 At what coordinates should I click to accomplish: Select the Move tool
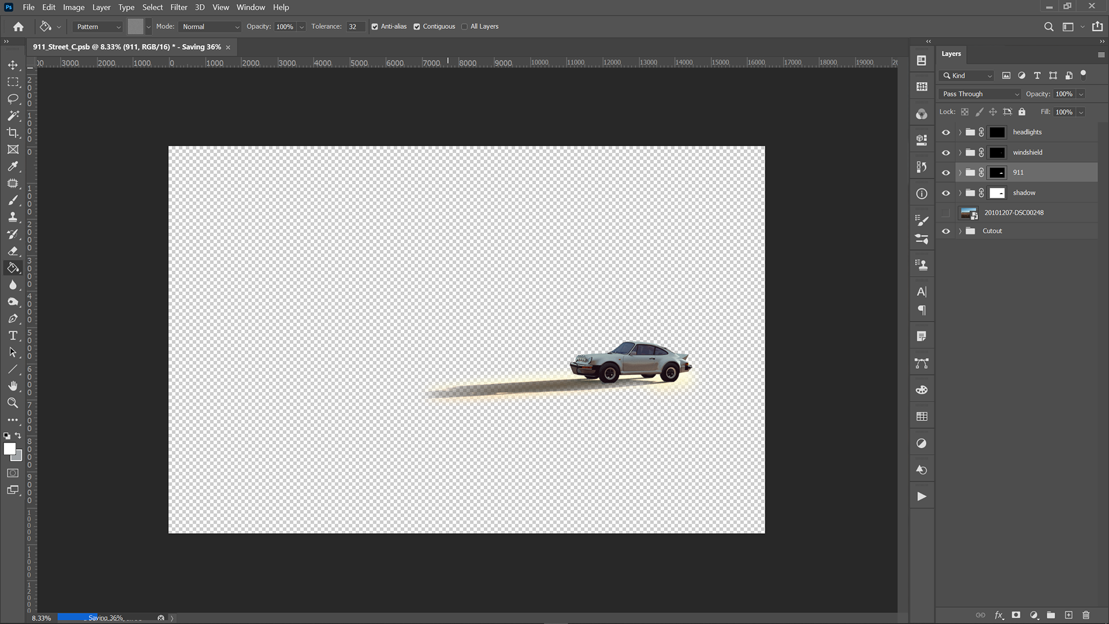pyautogui.click(x=13, y=65)
